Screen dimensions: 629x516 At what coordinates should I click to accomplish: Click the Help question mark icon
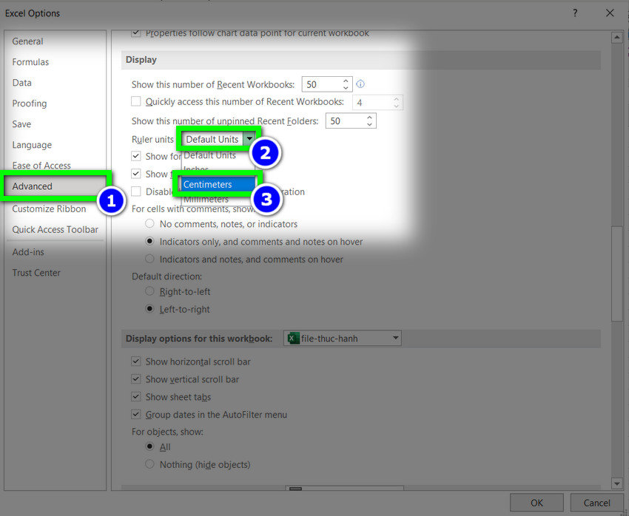coord(575,13)
